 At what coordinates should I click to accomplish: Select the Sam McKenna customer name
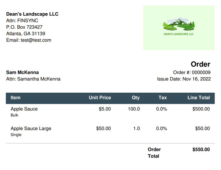22,72
